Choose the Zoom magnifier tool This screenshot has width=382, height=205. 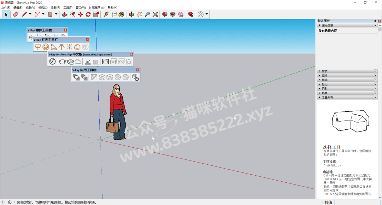coord(147,14)
